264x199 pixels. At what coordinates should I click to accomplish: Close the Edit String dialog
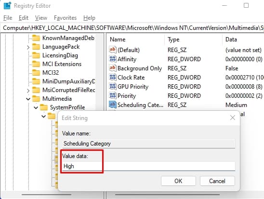pos(233,118)
